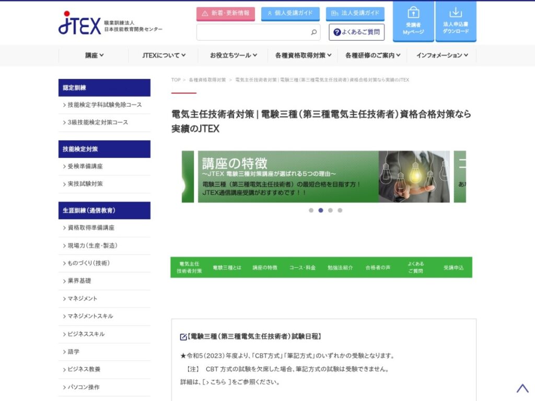Follow the こちら link for exam details
Viewport: 535px width, 401px height.
pos(217,382)
